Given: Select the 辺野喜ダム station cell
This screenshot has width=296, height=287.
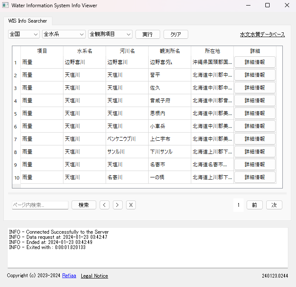Looking at the screenshot, I should click(x=170, y=62).
